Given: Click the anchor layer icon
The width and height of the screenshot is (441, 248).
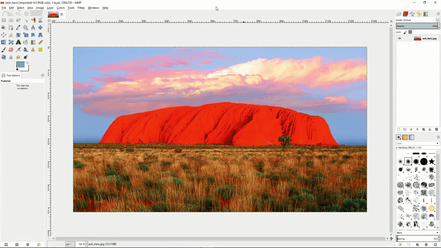Looking at the screenshot, I should tap(430, 130).
